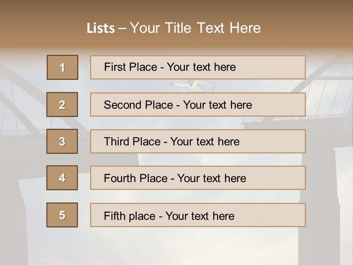Select the number 2 box

62,105
